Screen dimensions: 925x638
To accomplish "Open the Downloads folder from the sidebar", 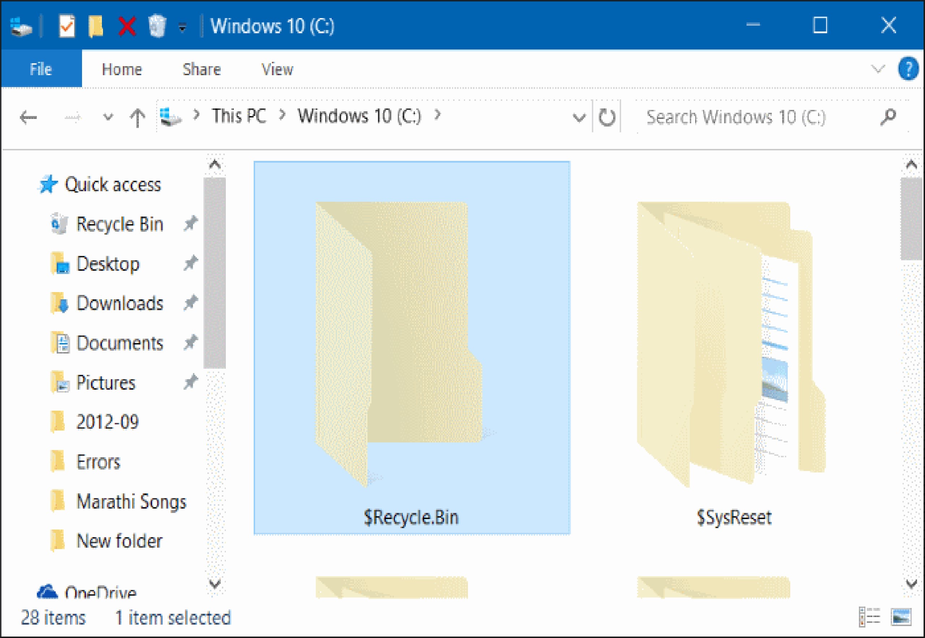I will coord(120,303).
